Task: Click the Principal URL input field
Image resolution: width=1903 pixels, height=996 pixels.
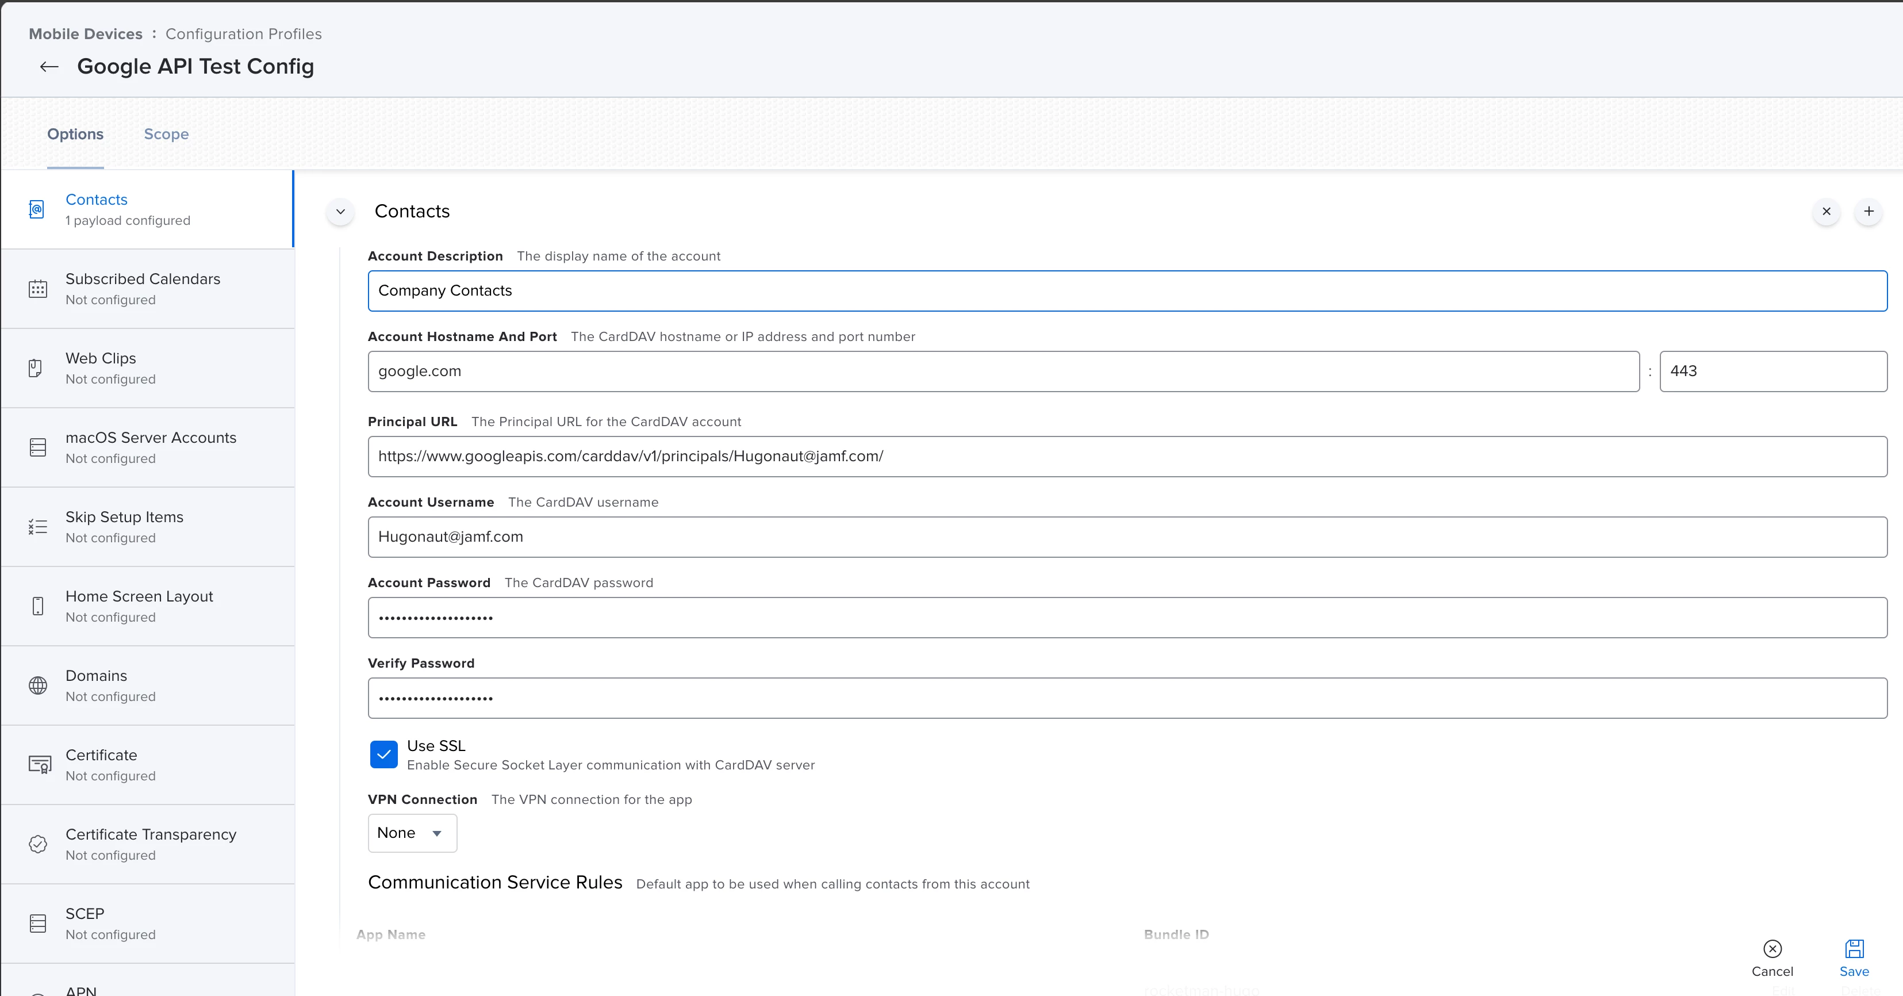Action: (x=1127, y=456)
